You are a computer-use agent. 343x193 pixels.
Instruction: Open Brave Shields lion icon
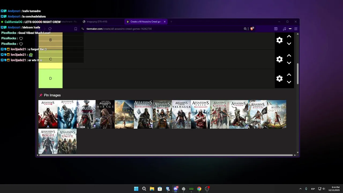(x=252, y=28)
